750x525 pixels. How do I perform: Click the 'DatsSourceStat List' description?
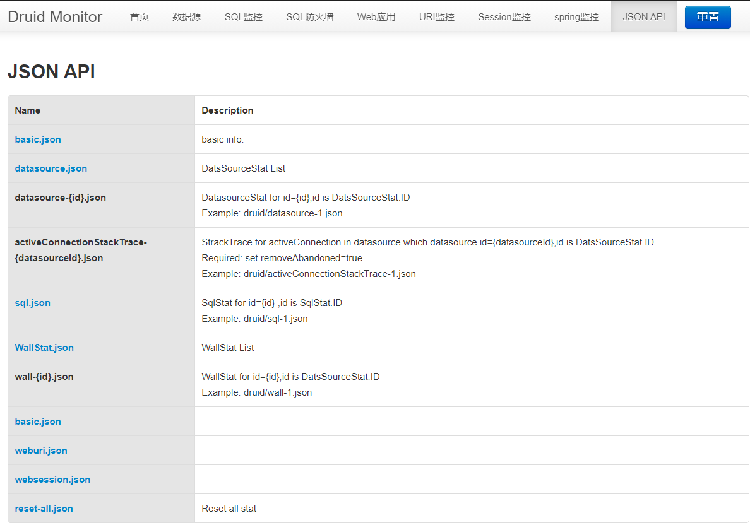[x=244, y=168]
